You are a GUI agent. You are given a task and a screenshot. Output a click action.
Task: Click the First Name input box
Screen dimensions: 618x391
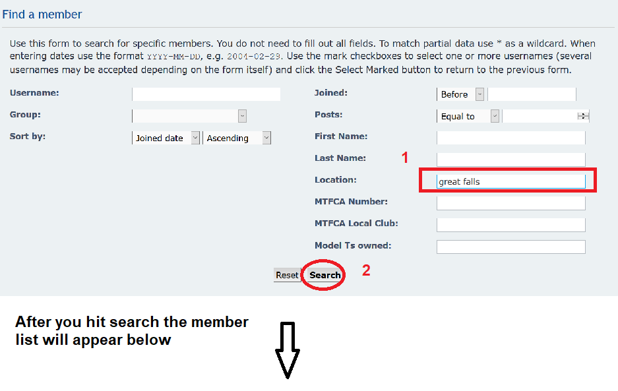(x=510, y=138)
